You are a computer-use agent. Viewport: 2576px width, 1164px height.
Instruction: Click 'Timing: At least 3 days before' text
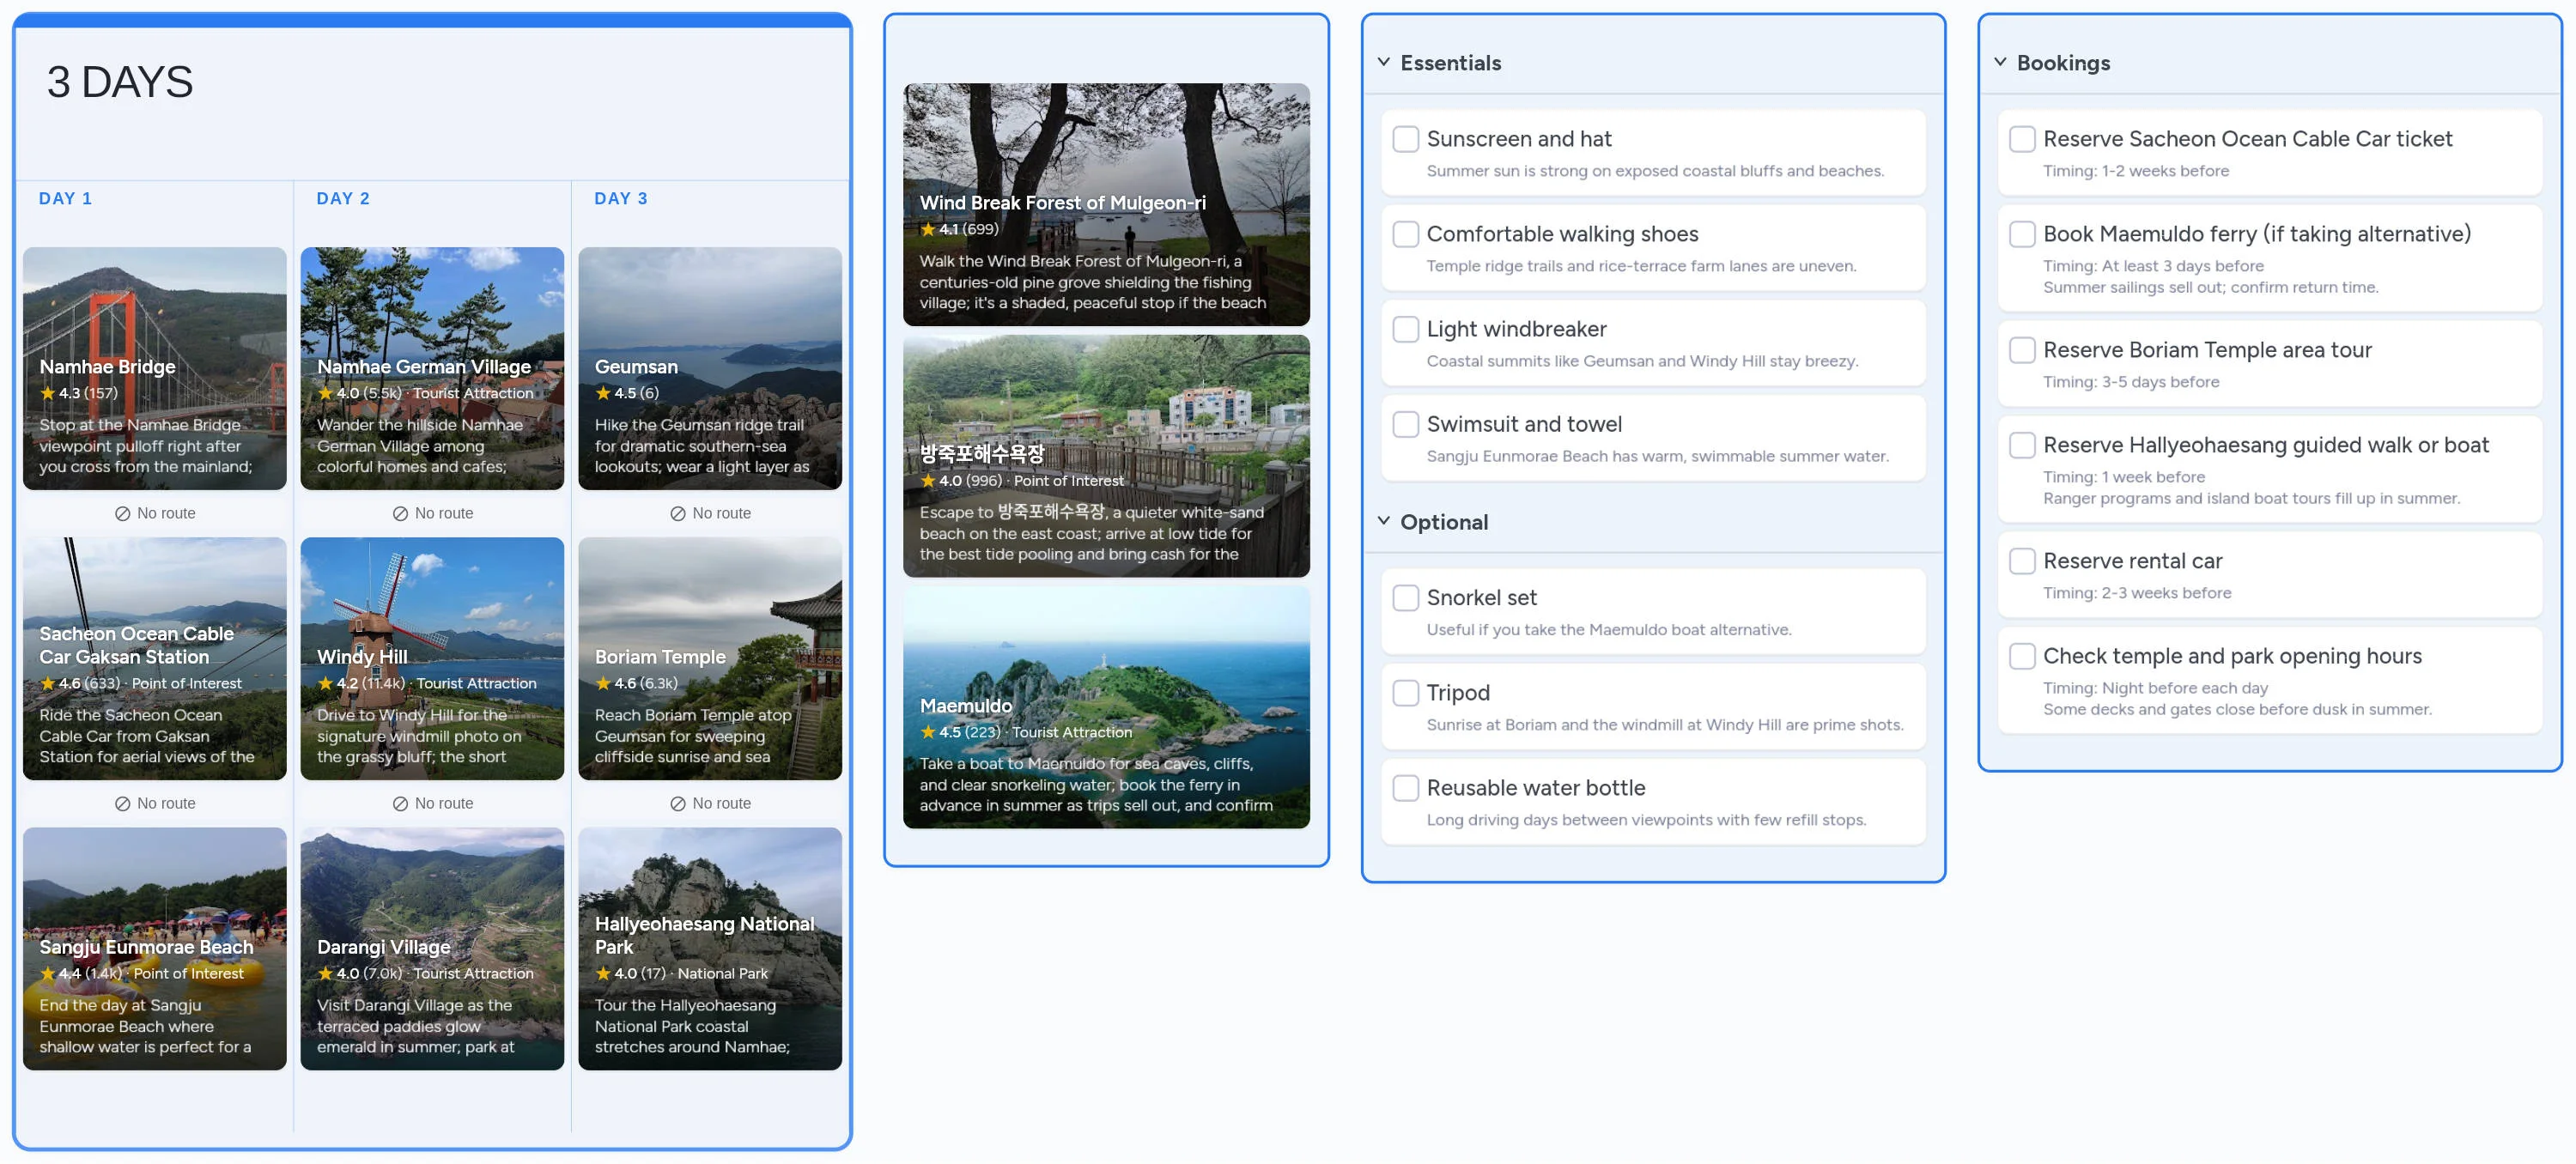coord(2153,266)
